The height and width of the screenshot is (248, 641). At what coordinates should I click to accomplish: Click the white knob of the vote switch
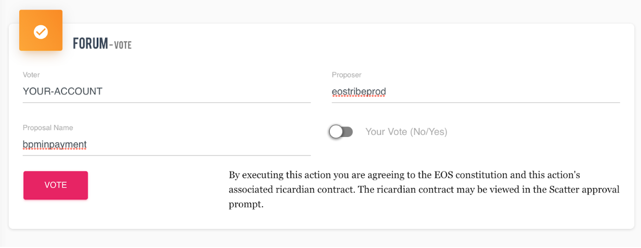336,132
